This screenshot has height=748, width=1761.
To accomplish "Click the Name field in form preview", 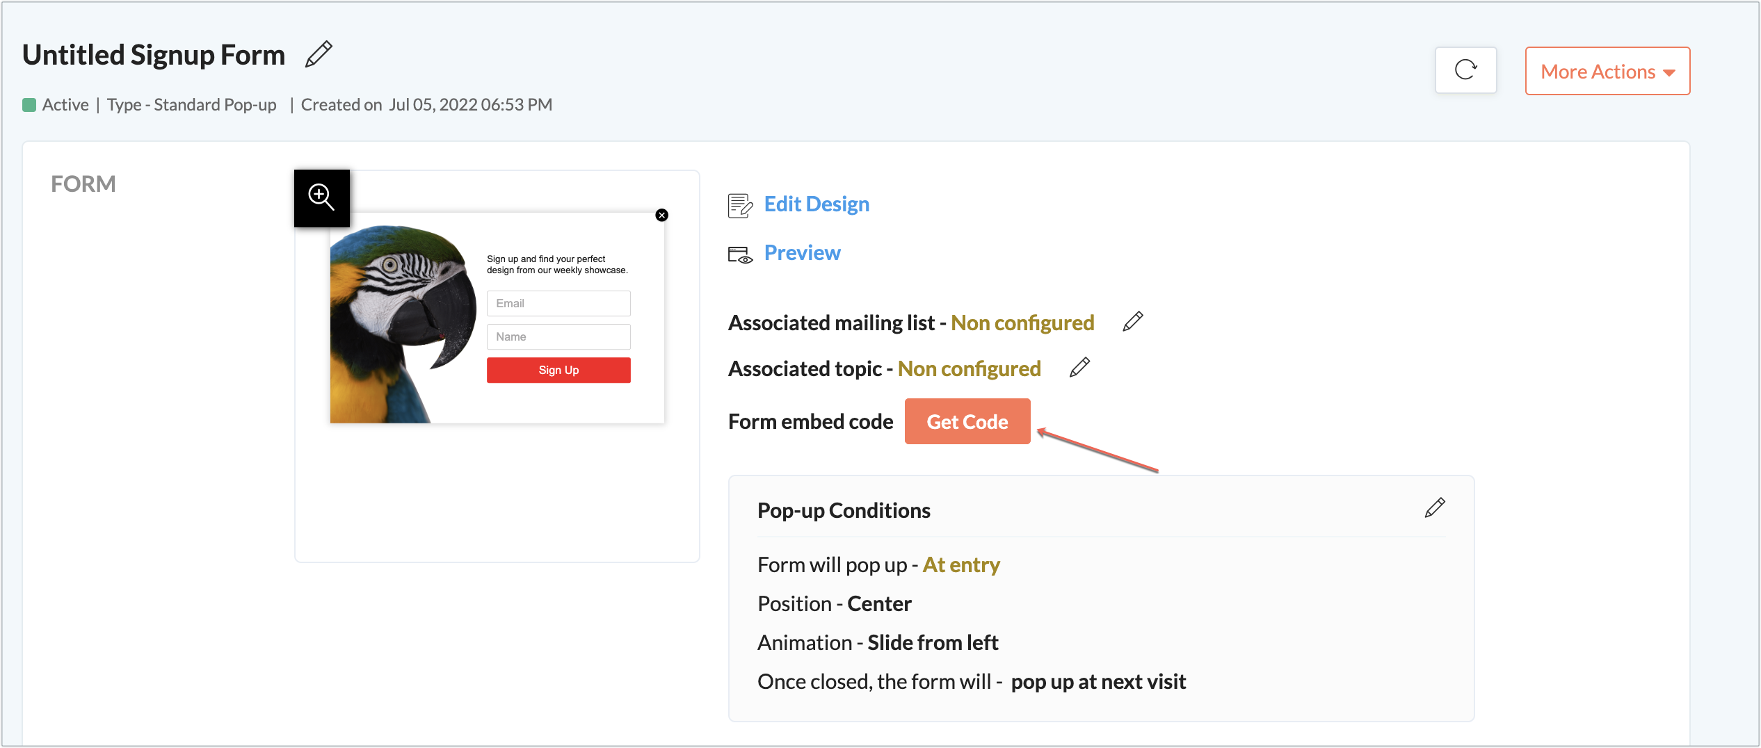I will point(558,337).
